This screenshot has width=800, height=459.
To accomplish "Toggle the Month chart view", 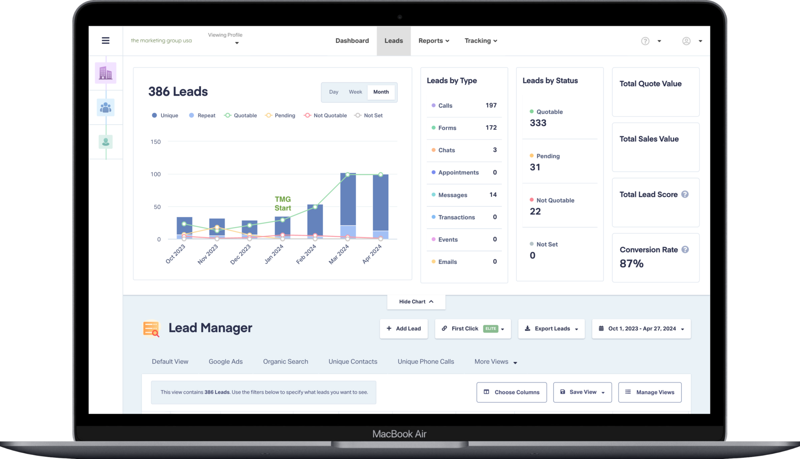I will (x=381, y=92).
